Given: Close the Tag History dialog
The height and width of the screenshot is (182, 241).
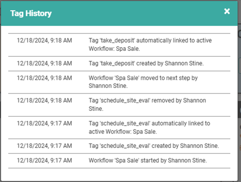Looking at the screenshot, I should [227, 11].
